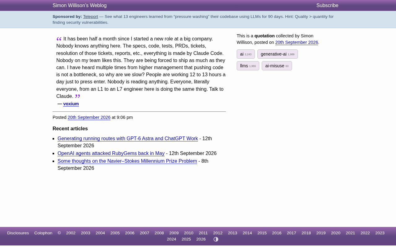Select the llms tag
Screen dimensions: 396x247
248,66
